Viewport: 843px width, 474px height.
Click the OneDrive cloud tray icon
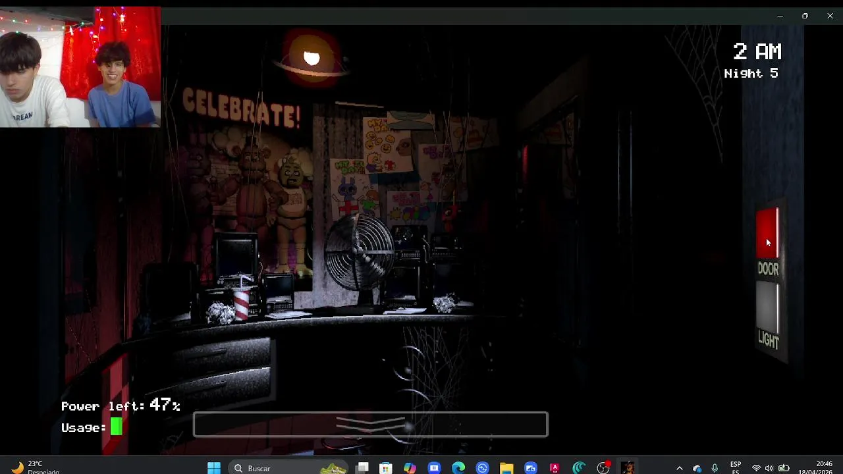(x=697, y=468)
